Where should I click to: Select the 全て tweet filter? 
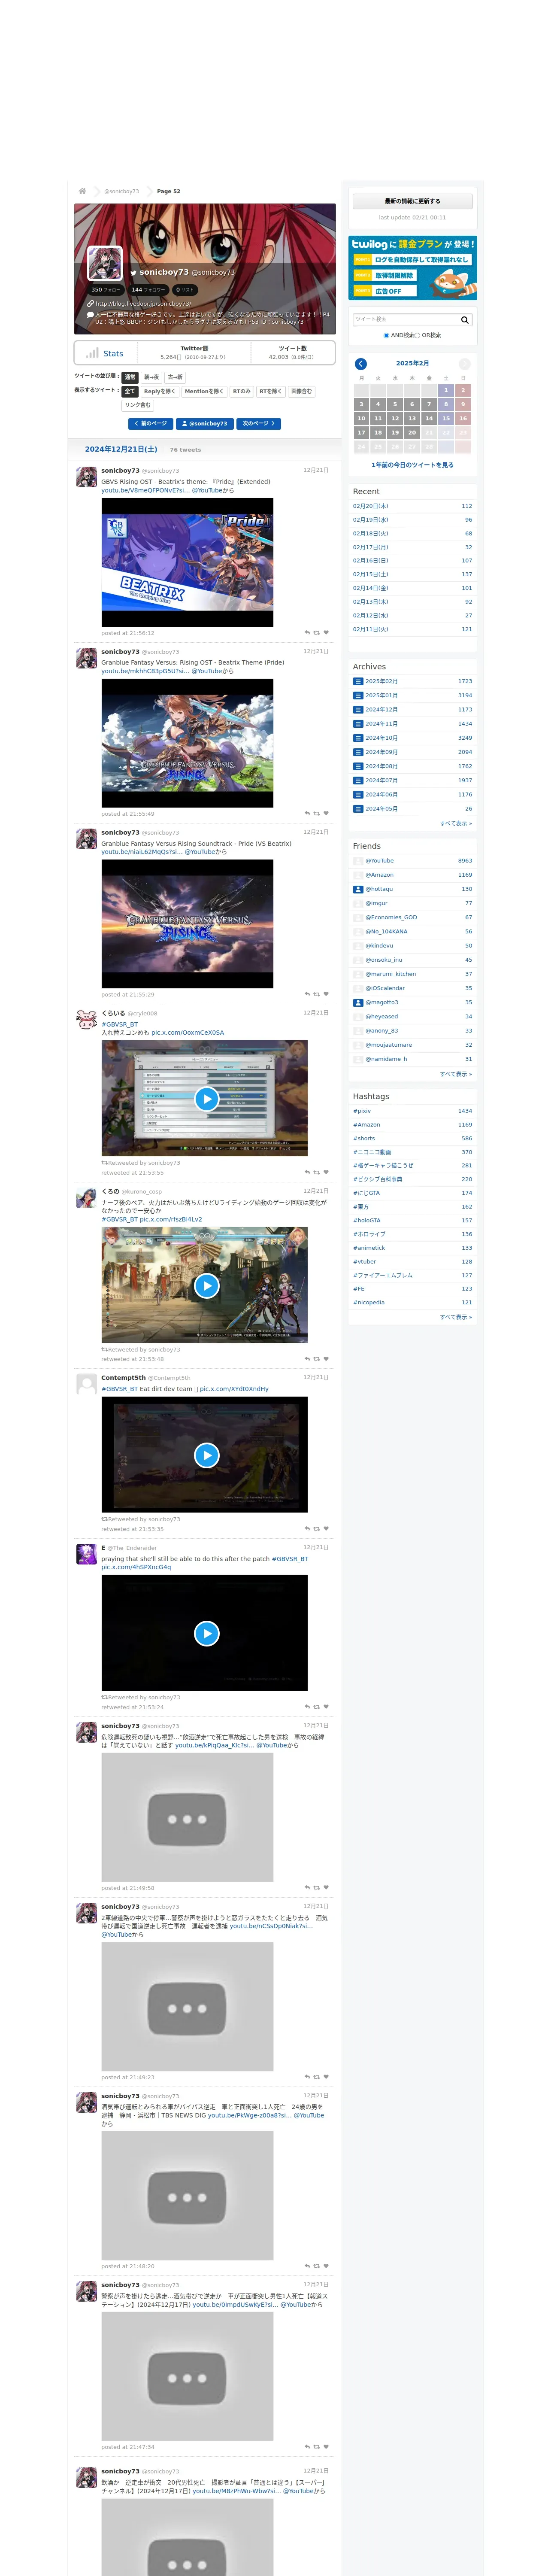(x=130, y=391)
